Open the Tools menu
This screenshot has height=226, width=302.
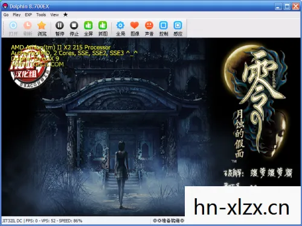41,14
